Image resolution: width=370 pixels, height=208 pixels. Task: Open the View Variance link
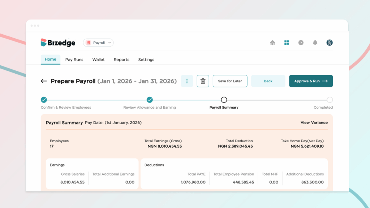[x=314, y=123]
